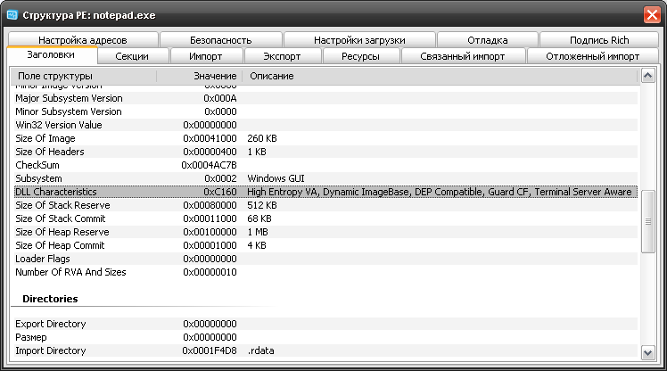Open the Импорт tab

pos(205,56)
